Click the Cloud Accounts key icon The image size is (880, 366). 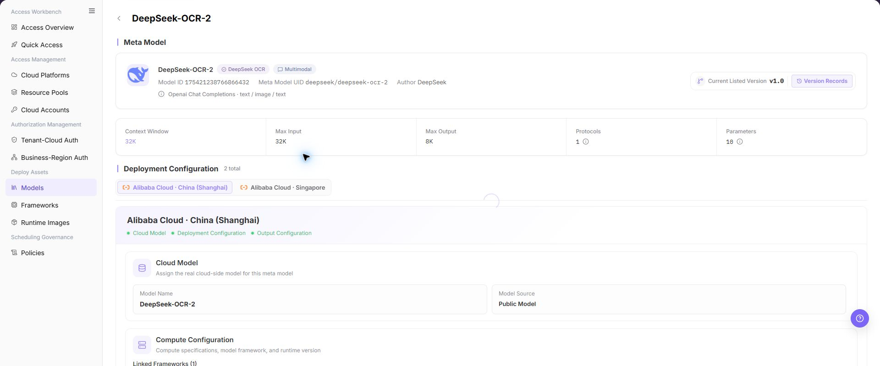coord(14,109)
